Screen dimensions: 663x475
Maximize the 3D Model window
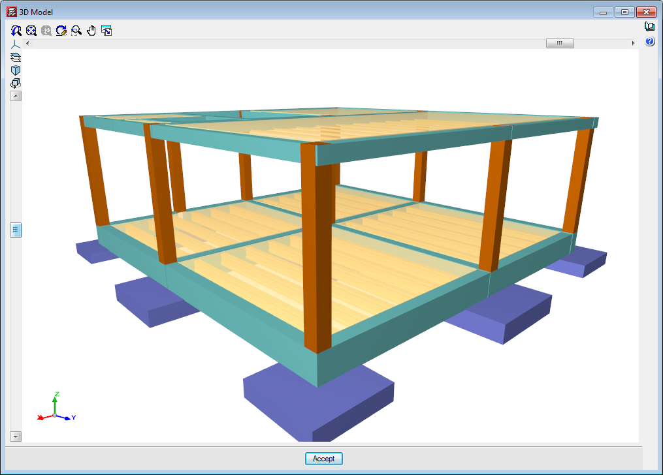[624, 12]
